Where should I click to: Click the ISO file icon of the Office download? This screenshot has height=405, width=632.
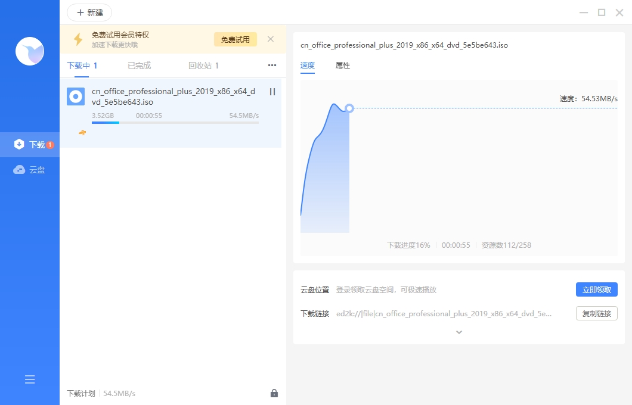tap(75, 96)
